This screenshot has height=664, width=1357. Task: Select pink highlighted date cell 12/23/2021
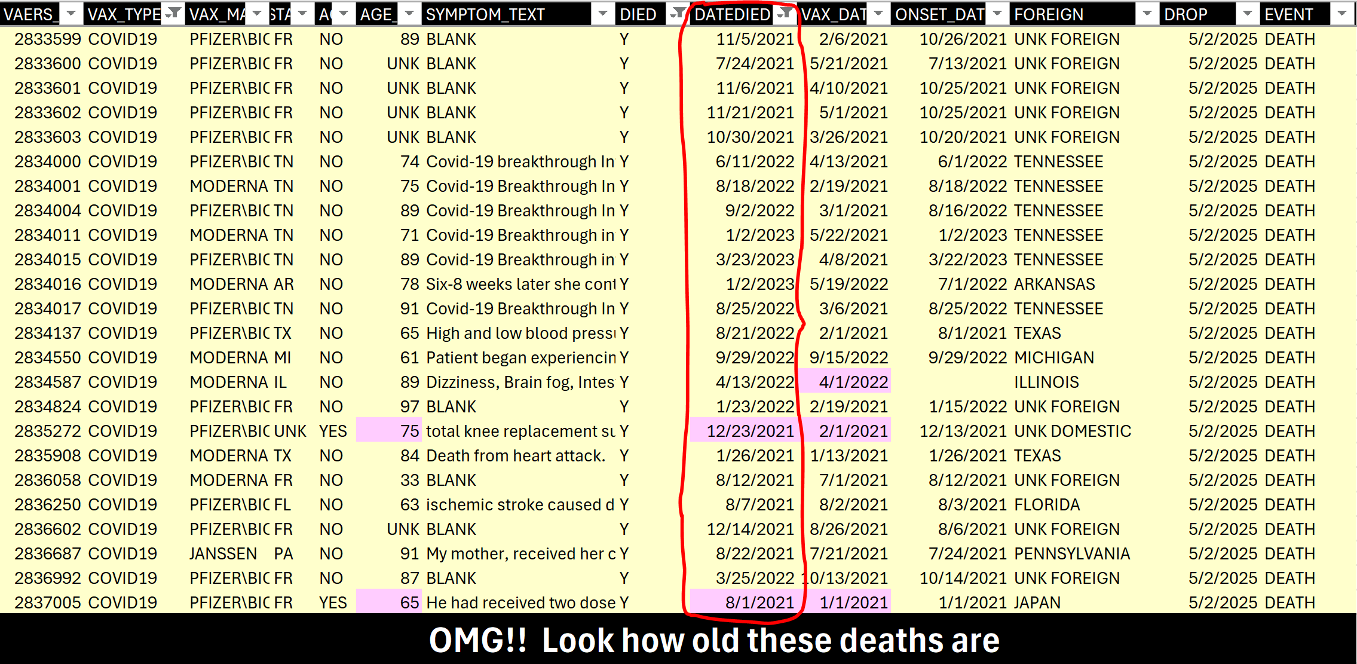click(x=750, y=431)
